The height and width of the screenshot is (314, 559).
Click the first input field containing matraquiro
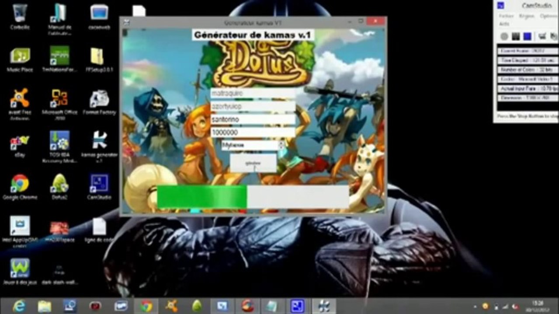coord(253,93)
